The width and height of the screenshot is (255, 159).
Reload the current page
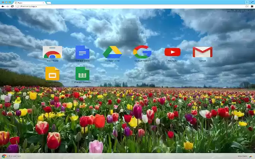tap(12, 6)
